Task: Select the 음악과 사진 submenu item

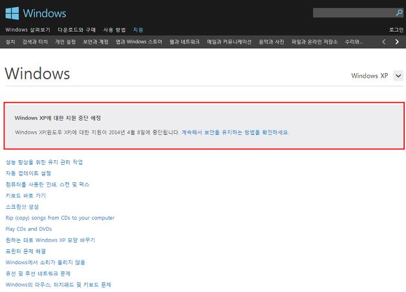Action: pos(272,42)
